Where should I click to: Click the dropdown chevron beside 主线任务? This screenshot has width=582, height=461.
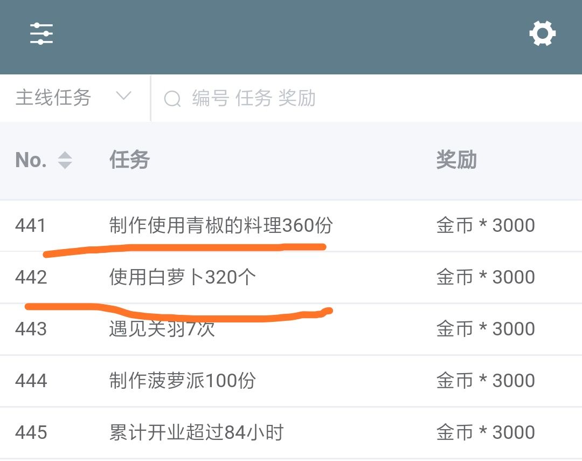click(124, 97)
